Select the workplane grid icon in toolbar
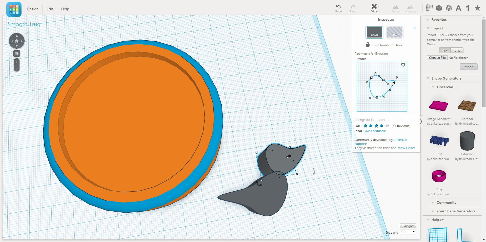Screen dimensions: 486x242 (429, 8)
